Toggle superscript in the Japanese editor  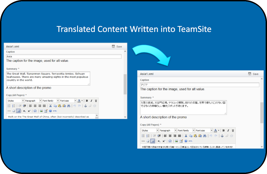(x=164, y=141)
